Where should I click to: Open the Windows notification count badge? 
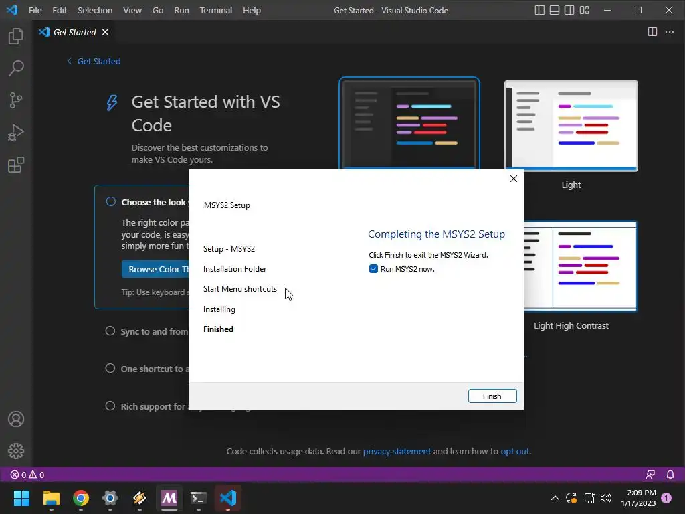(x=666, y=498)
